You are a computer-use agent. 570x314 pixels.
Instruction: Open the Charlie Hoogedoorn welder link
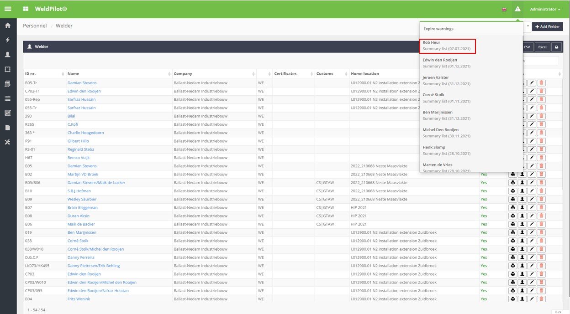pyautogui.click(x=85, y=133)
